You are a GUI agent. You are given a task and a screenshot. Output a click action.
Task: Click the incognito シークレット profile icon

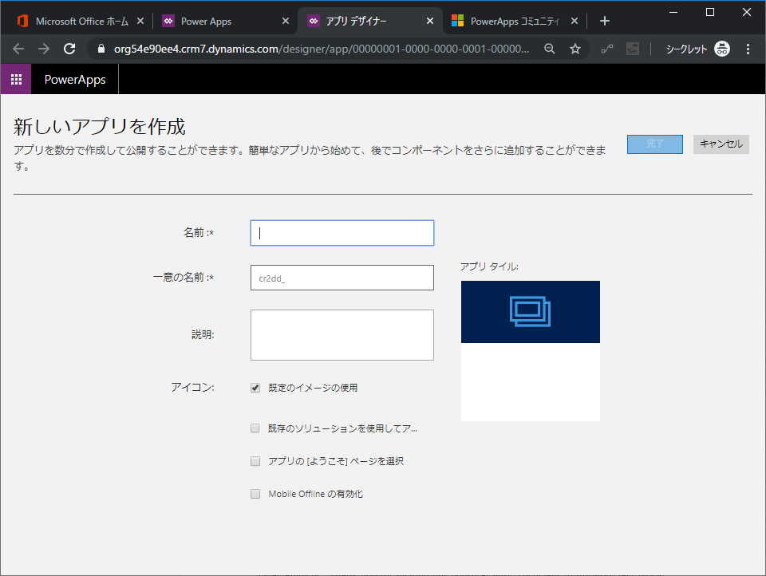(722, 49)
